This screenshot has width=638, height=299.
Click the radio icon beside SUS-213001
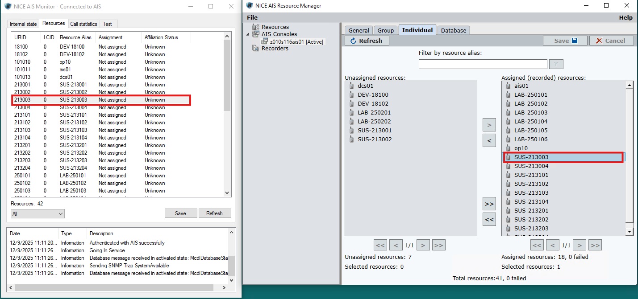[351, 131]
